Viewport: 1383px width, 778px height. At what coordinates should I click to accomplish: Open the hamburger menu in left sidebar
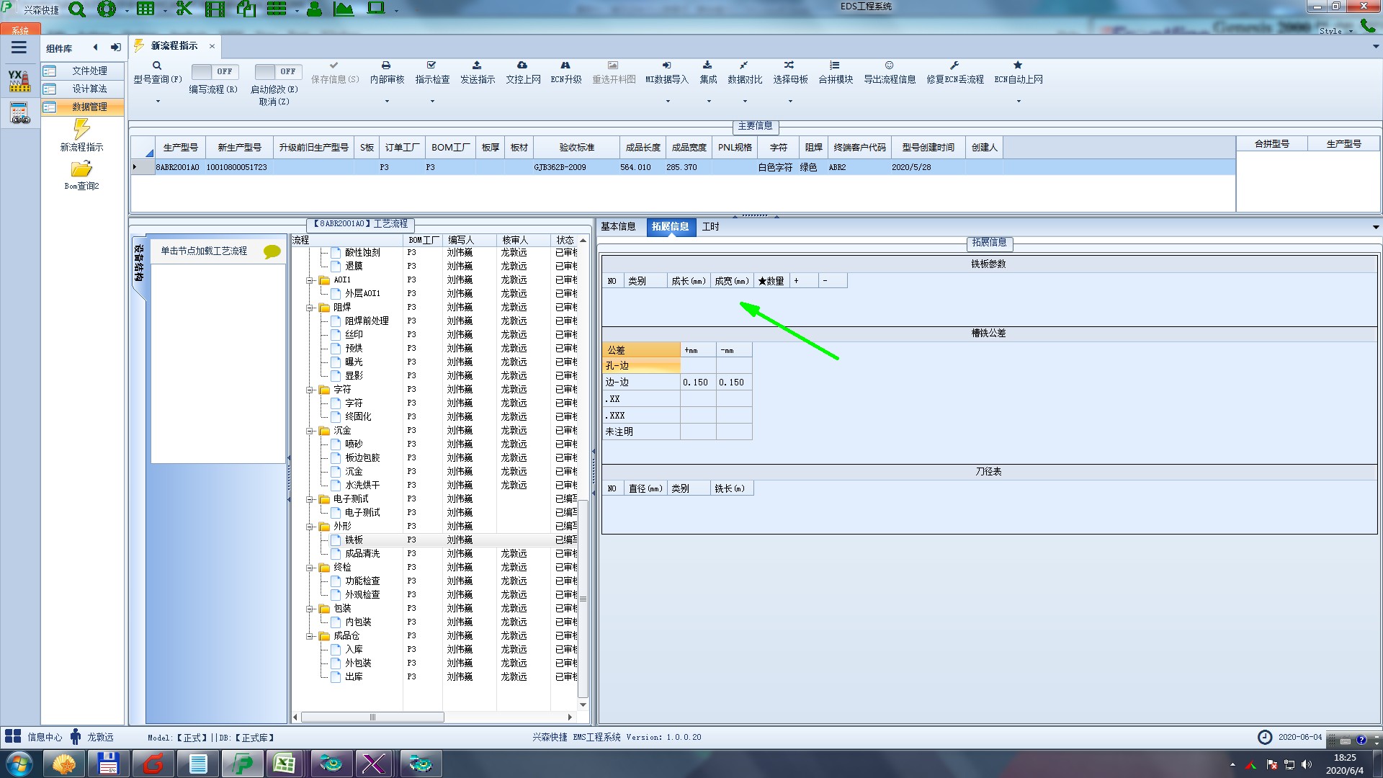[19, 48]
